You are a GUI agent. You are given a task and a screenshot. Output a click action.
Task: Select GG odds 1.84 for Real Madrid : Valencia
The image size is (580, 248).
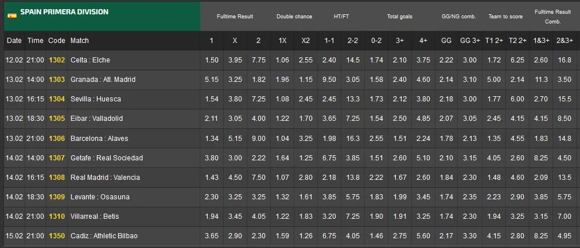[x=446, y=178]
